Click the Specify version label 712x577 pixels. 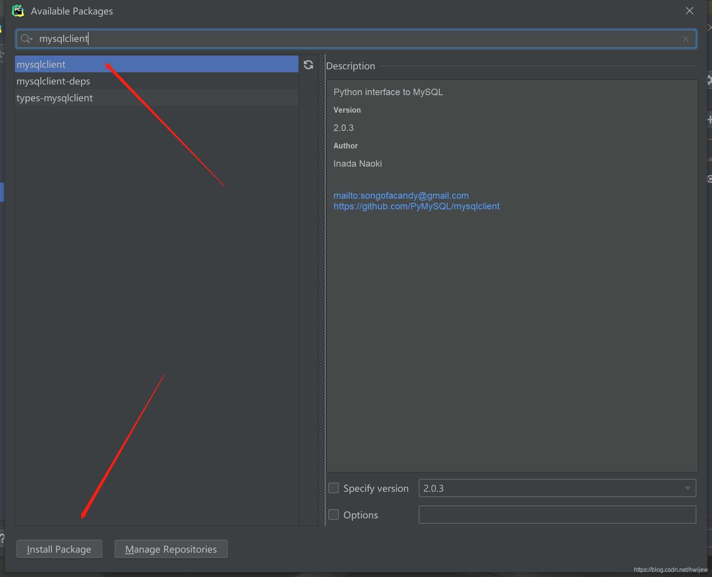[x=376, y=488]
